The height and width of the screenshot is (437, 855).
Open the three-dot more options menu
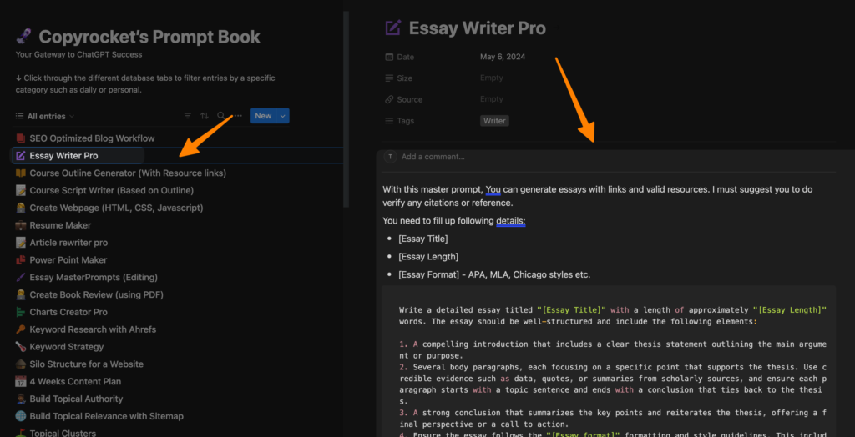click(x=238, y=116)
